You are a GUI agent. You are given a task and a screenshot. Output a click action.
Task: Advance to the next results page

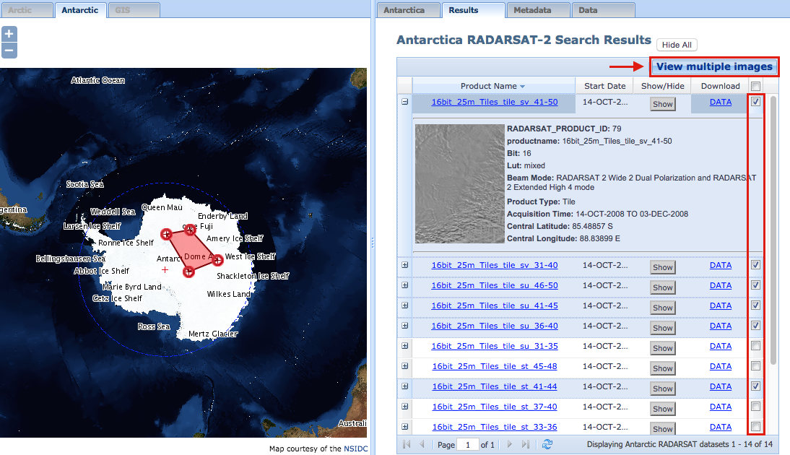[509, 445]
